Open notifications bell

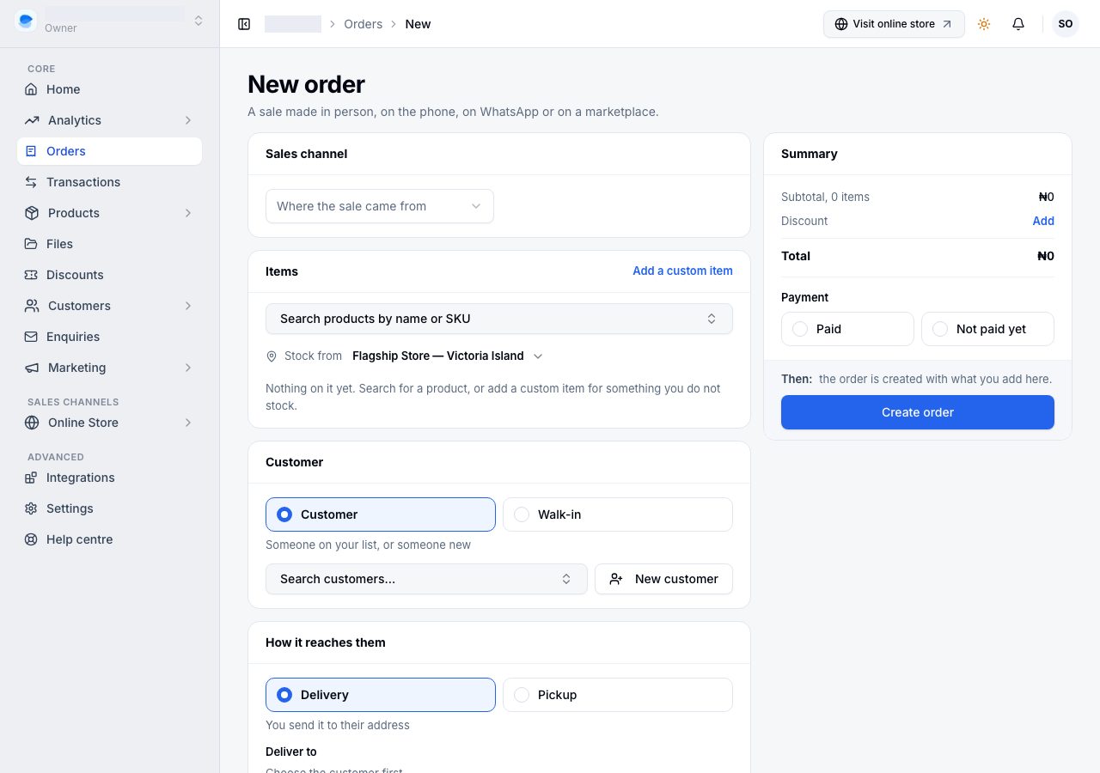point(1018,24)
